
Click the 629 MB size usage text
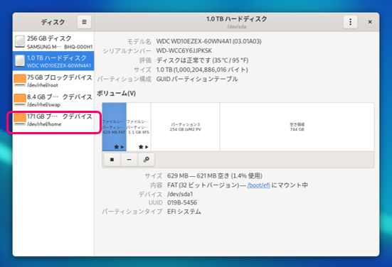(215, 176)
